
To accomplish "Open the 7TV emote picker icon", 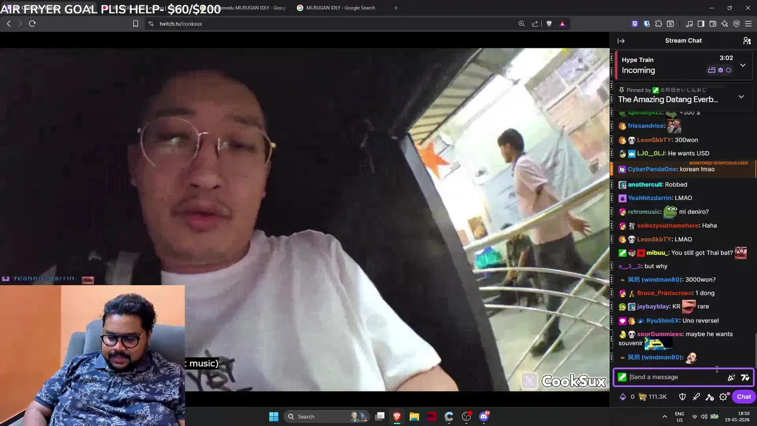I will point(745,377).
